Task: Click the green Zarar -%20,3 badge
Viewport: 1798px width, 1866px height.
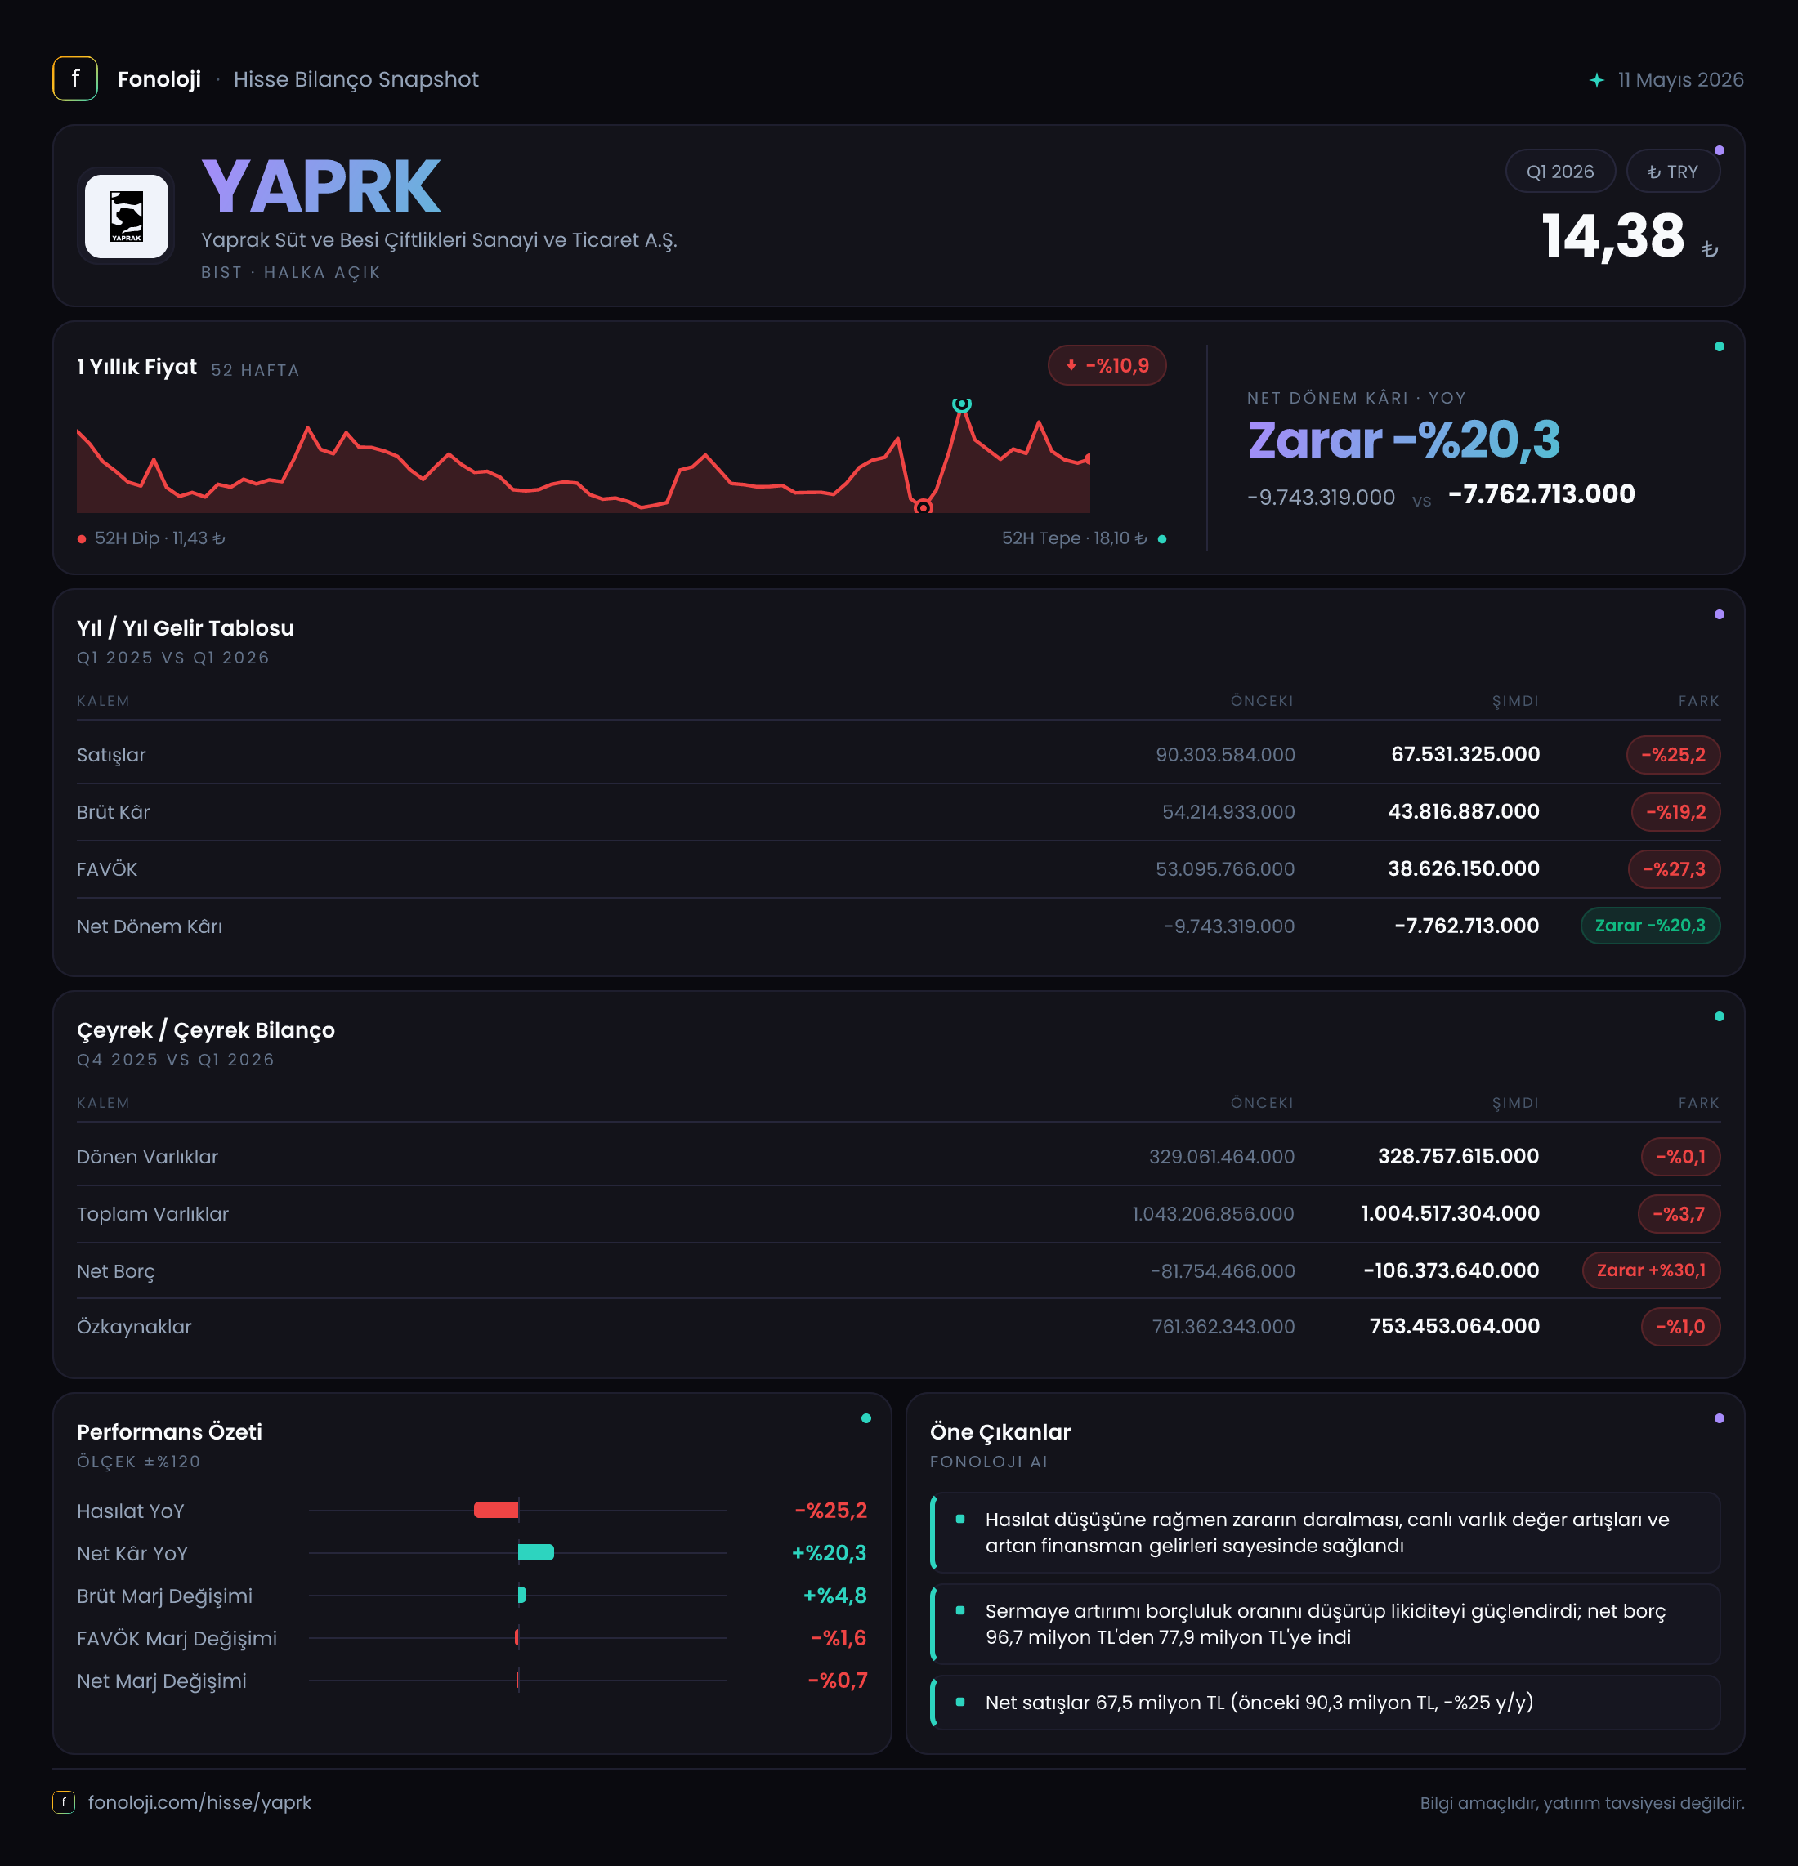Action: point(1650,926)
